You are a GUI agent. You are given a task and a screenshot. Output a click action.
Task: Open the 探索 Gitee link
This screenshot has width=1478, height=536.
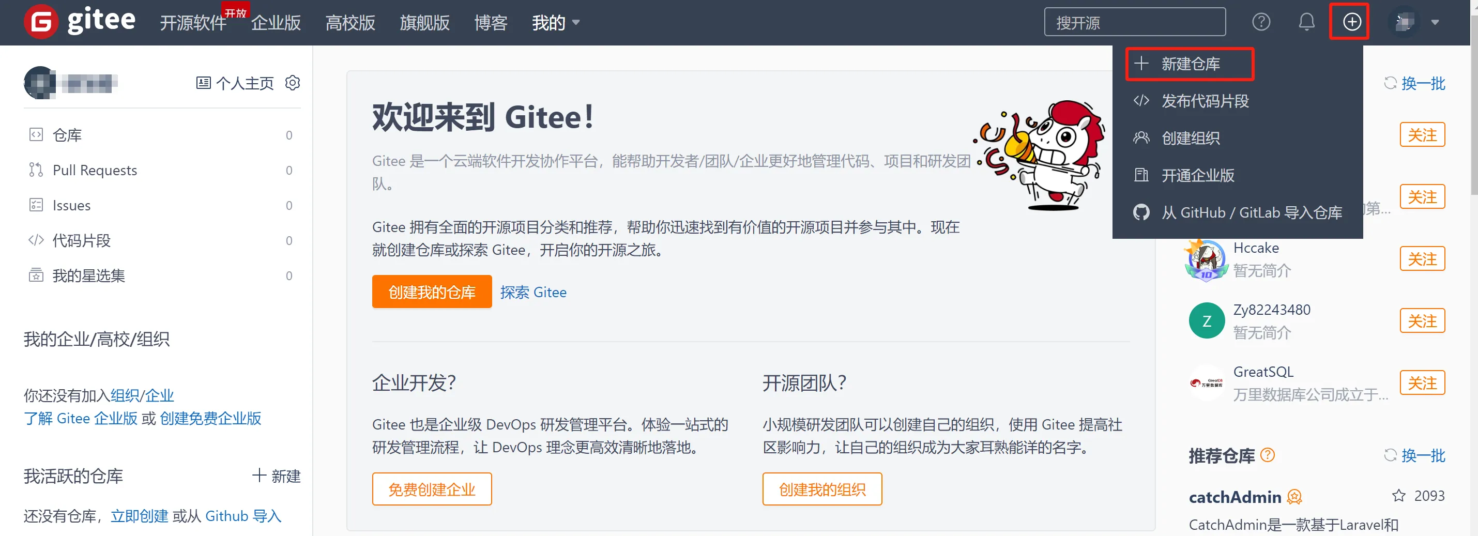pos(533,293)
